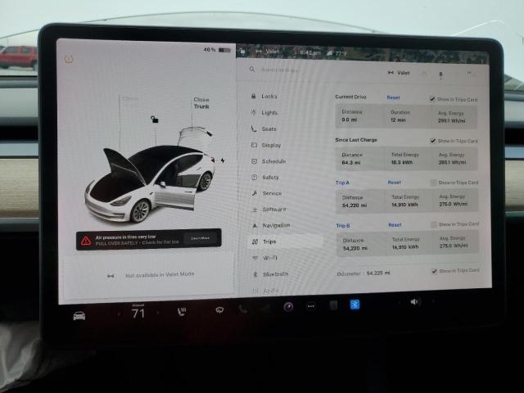
Task: Open the Trips settings menu
Action: (x=269, y=242)
